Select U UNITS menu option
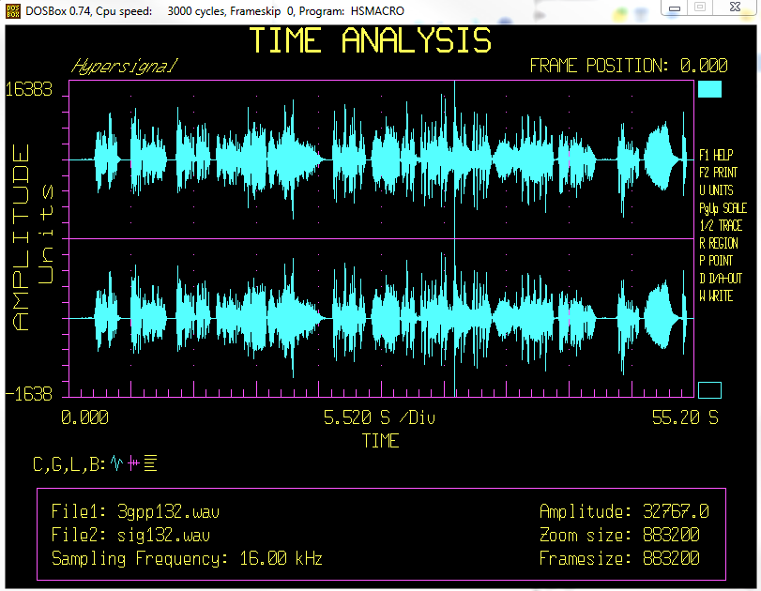Viewport: 761px width, 591px height. click(716, 190)
